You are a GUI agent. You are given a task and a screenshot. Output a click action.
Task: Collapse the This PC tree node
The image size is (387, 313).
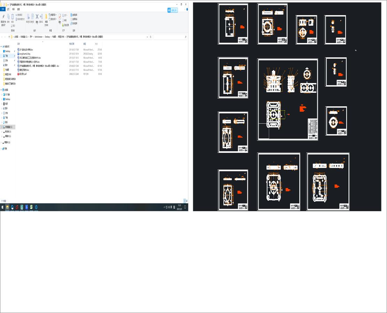click(x=1, y=90)
